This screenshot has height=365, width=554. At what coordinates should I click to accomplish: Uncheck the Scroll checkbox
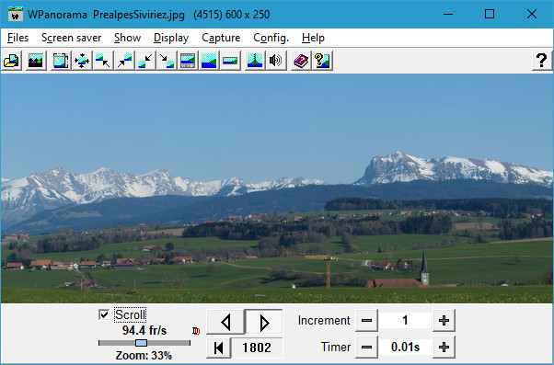pos(104,314)
